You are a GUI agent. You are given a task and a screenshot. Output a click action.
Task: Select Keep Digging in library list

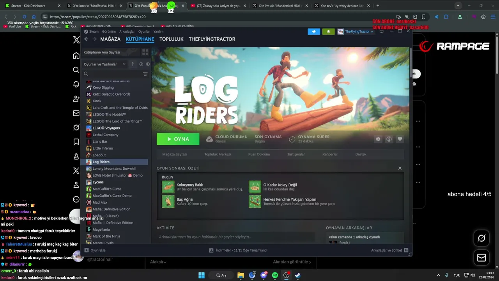tap(103, 87)
